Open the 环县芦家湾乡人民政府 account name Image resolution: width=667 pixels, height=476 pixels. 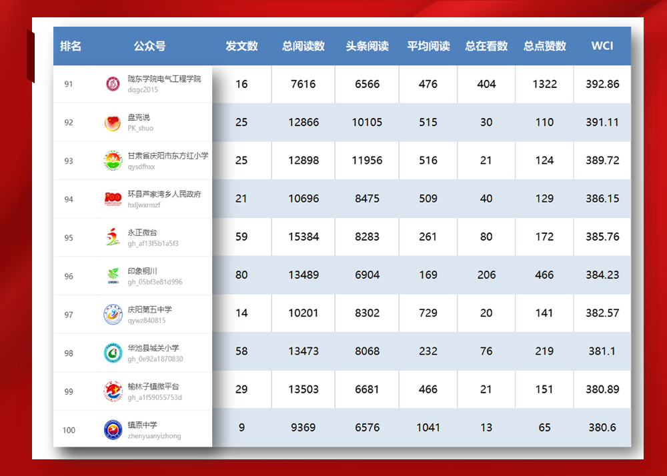pos(164,194)
